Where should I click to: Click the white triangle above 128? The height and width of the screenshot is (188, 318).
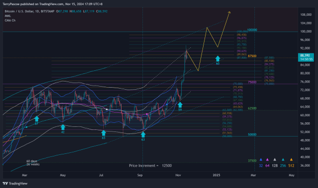(x=275, y=159)
